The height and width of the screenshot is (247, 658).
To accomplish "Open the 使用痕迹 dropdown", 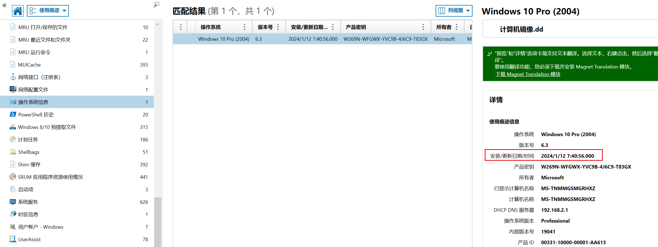I will pos(48,11).
